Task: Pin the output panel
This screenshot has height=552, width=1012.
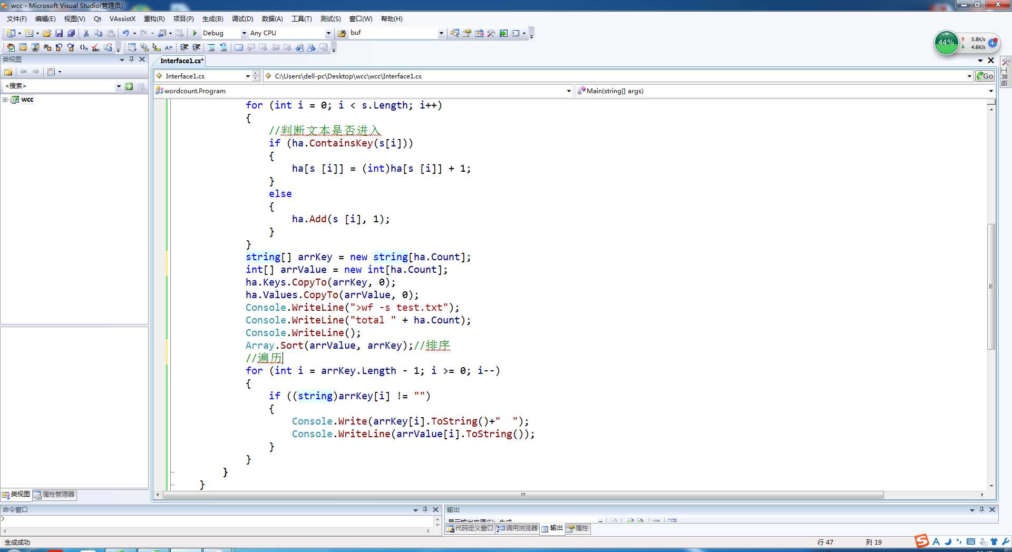Action: tap(981, 509)
